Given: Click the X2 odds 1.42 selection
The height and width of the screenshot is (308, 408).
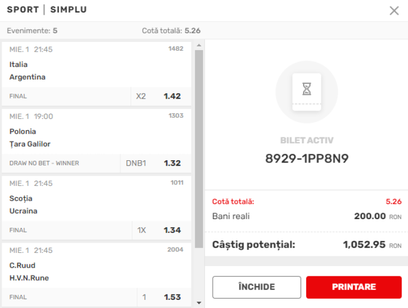Looking at the screenshot, I should 161,96.
